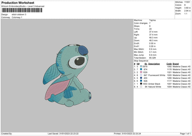Click the blue swatch with code 1177
This screenshot has width=192, height=136.
pos(140,81)
